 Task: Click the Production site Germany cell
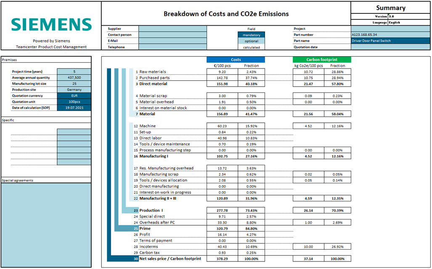click(74, 90)
